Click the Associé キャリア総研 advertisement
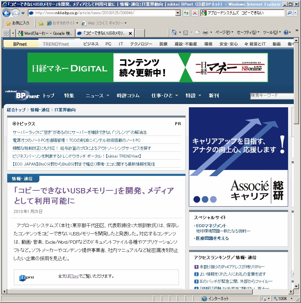This screenshot has width=301, height=303. [238, 157]
